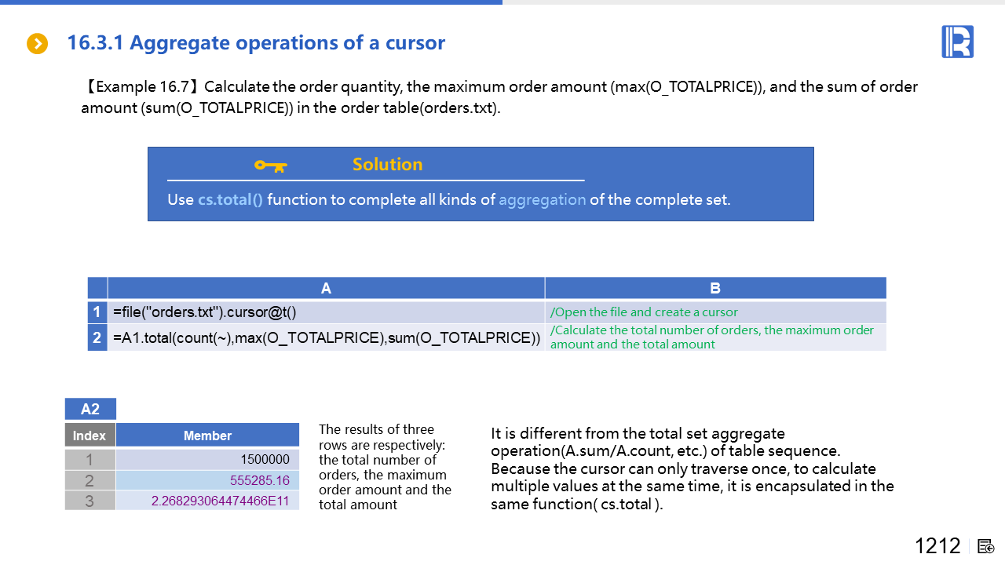The width and height of the screenshot is (1005, 565).
Task: Click the Index column header
Action: coord(90,436)
